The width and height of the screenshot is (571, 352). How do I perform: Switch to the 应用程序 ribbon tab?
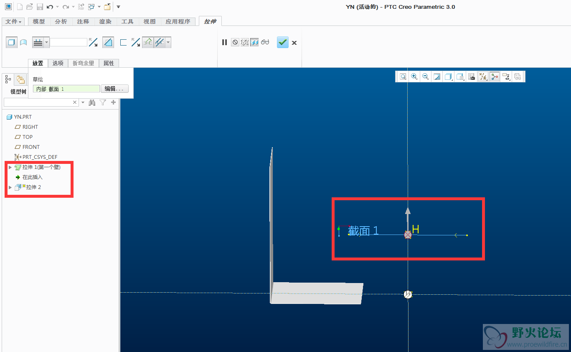178,21
